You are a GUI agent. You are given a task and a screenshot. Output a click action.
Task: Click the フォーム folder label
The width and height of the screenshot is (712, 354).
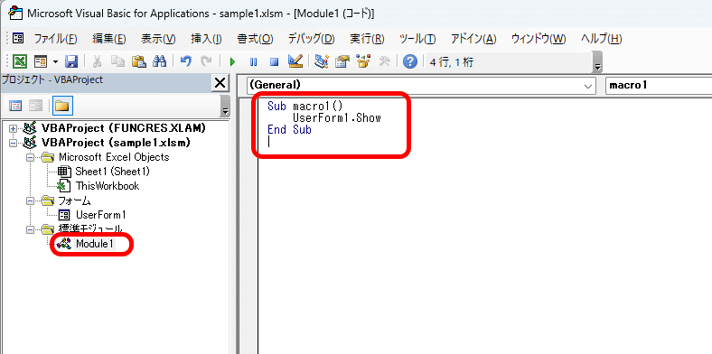(x=75, y=200)
